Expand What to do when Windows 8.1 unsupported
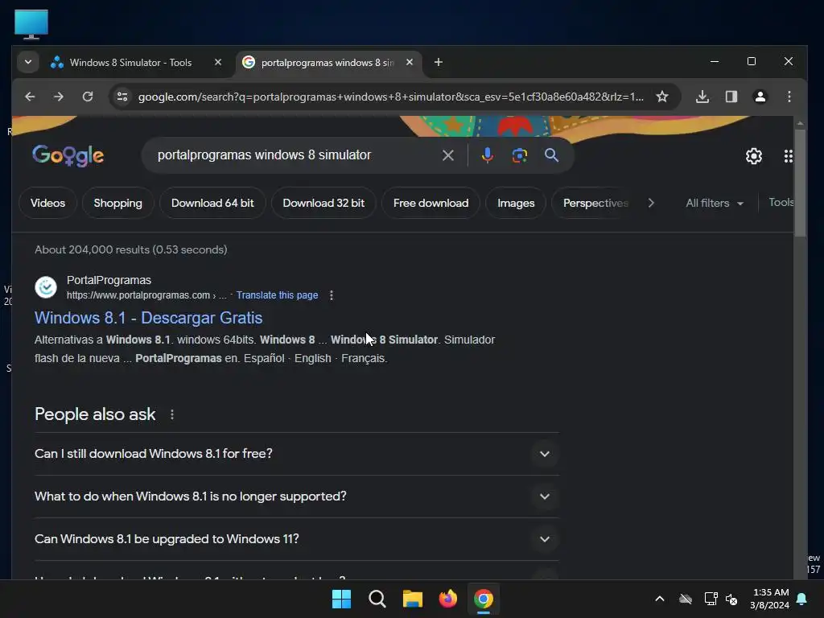824x618 pixels. click(x=297, y=496)
